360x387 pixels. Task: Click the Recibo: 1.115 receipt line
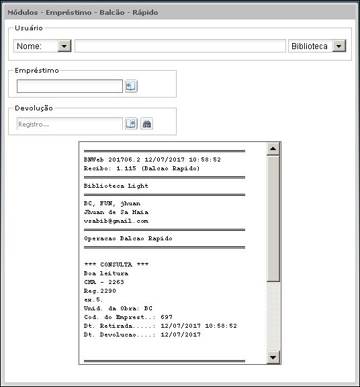coord(142,168)
